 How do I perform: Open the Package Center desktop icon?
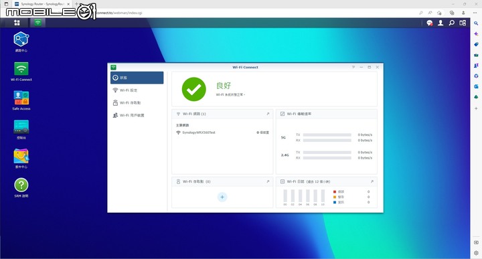pos(21,156)
